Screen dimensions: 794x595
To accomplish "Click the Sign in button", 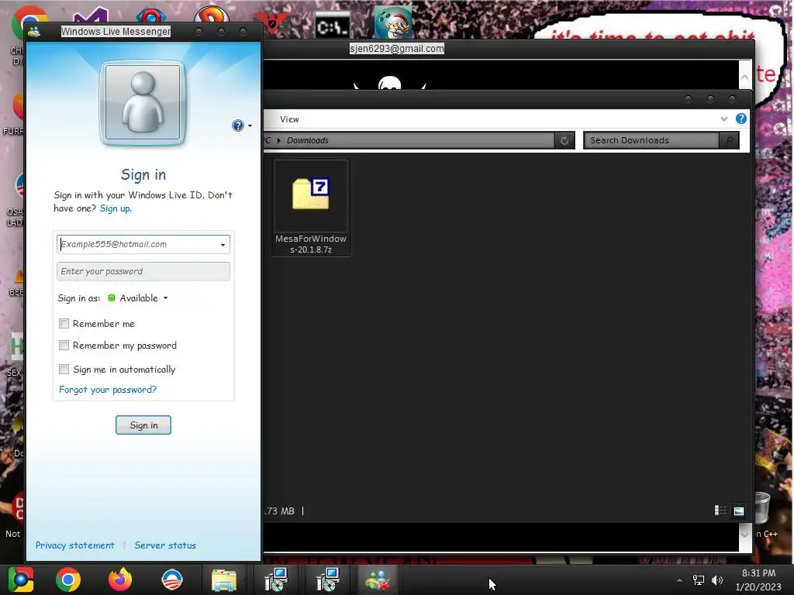I will click(x=143, y=425).
